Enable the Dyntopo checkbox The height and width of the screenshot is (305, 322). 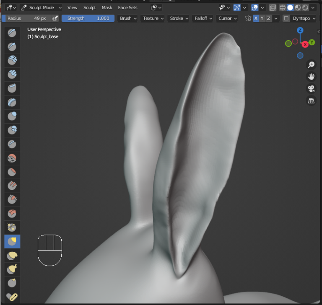click(x=286, y=18)
